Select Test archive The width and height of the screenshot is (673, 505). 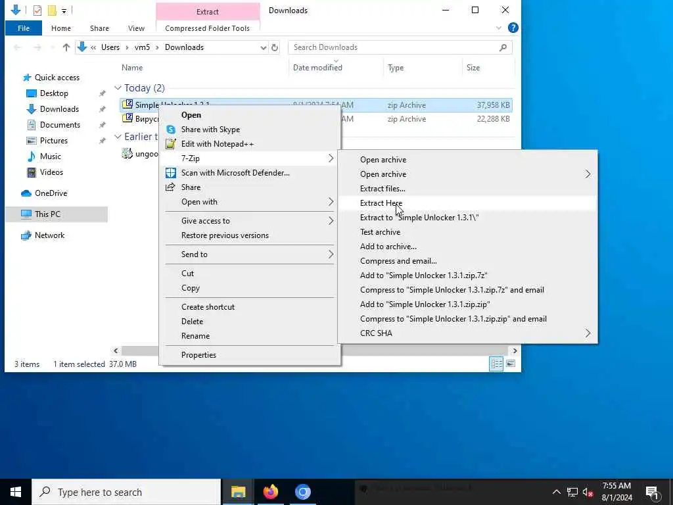[467, 232]
